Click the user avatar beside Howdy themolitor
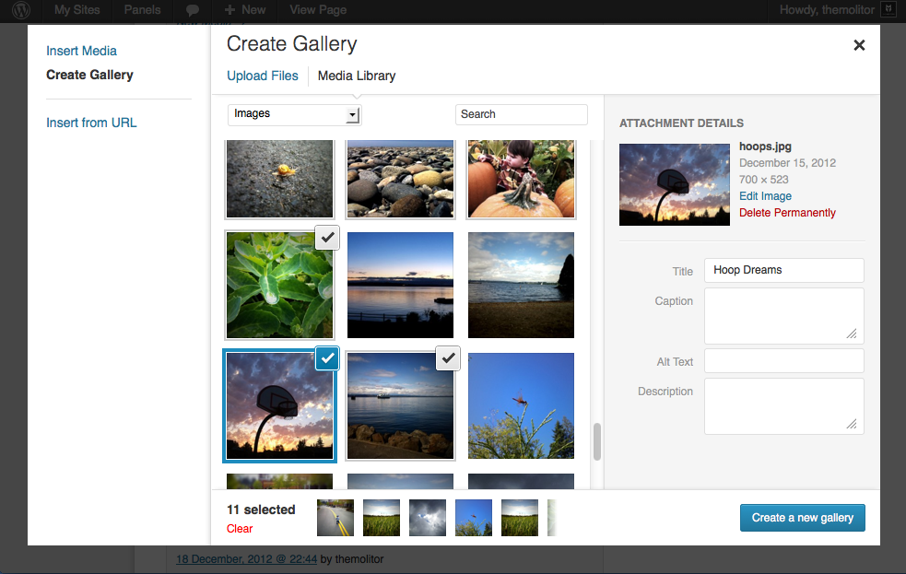 tap(888, 10)
